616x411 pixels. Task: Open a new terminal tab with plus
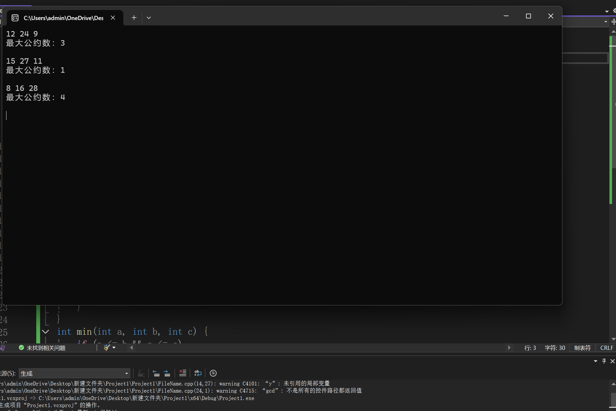134,18
